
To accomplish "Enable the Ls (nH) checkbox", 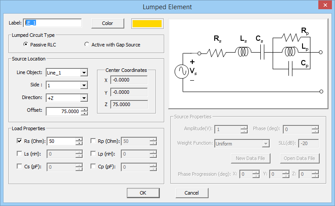I will pyautogui.click(x=19, y=154).
